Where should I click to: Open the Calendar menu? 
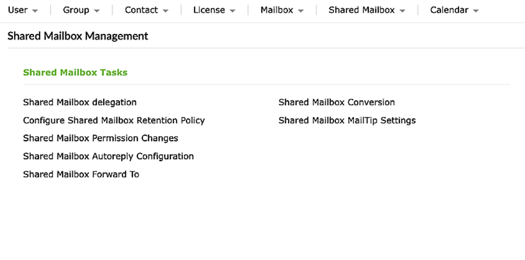(450, 10)
